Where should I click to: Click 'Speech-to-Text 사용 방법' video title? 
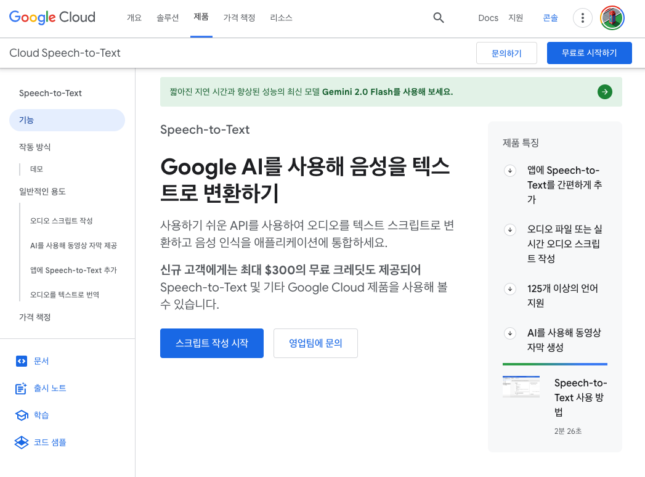tap(580, 397)
